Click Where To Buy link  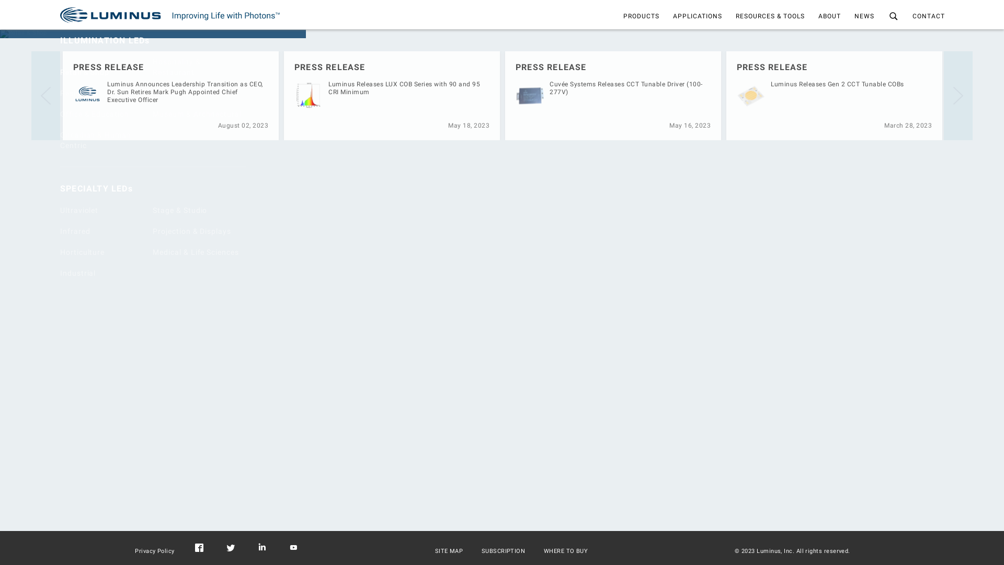(x=565, y=551)
